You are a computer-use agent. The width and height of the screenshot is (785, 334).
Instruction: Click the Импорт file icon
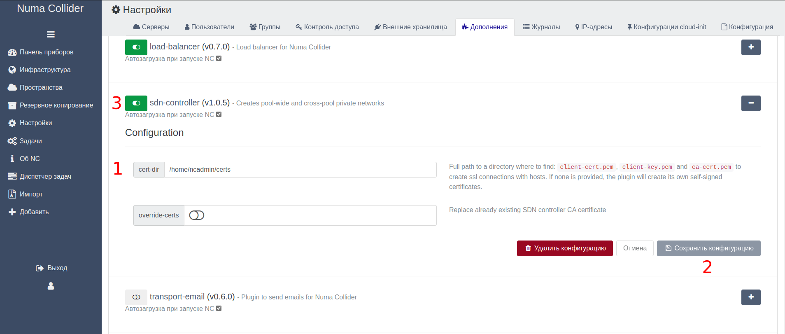click(x=12, y=194)
